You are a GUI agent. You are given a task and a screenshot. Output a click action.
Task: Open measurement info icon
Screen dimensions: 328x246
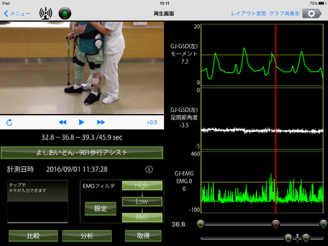(149, 170)
